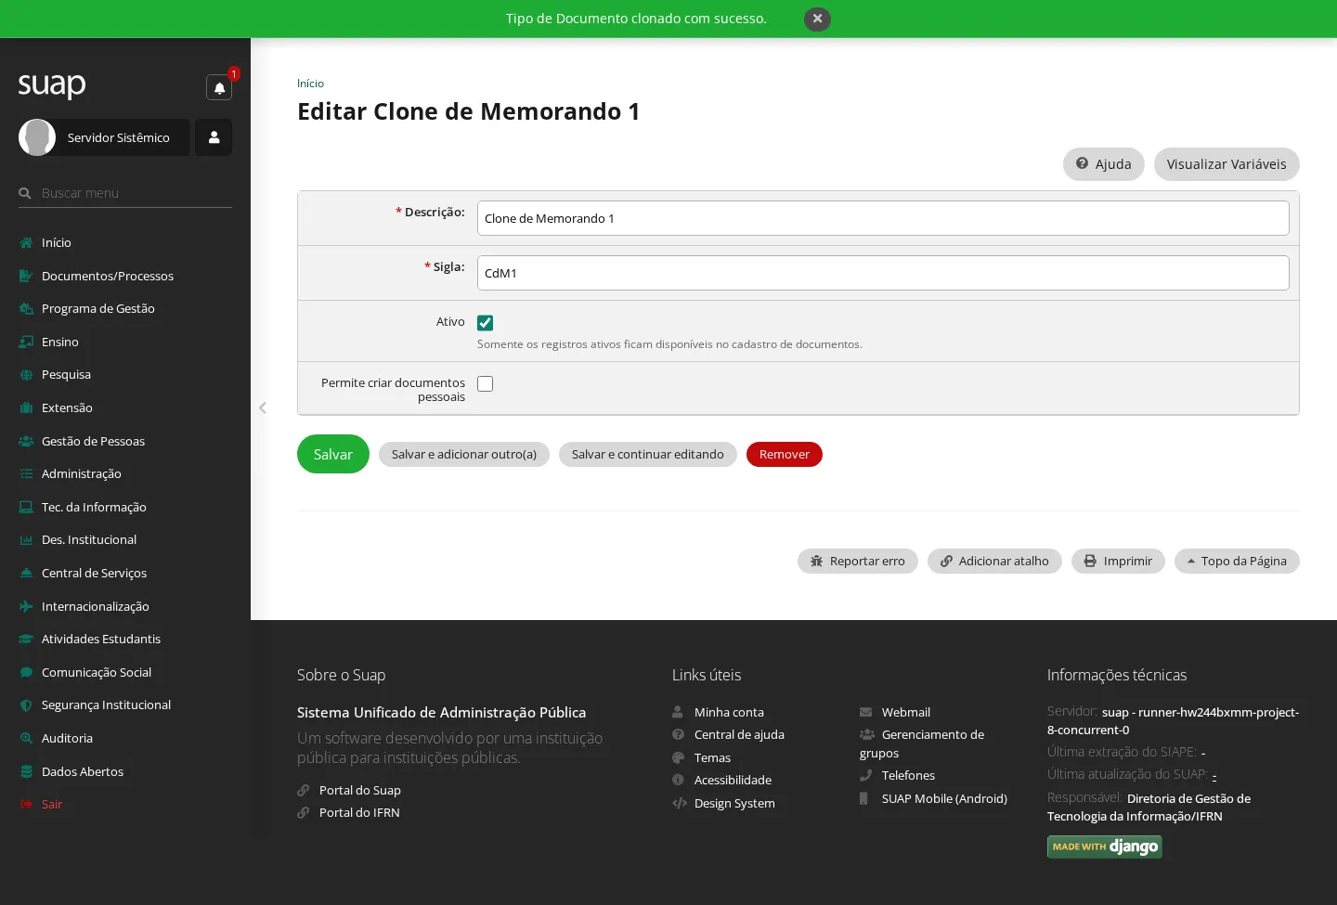Click the Ensino sidebar icon
1337x905 pixels.
point(26,342)
